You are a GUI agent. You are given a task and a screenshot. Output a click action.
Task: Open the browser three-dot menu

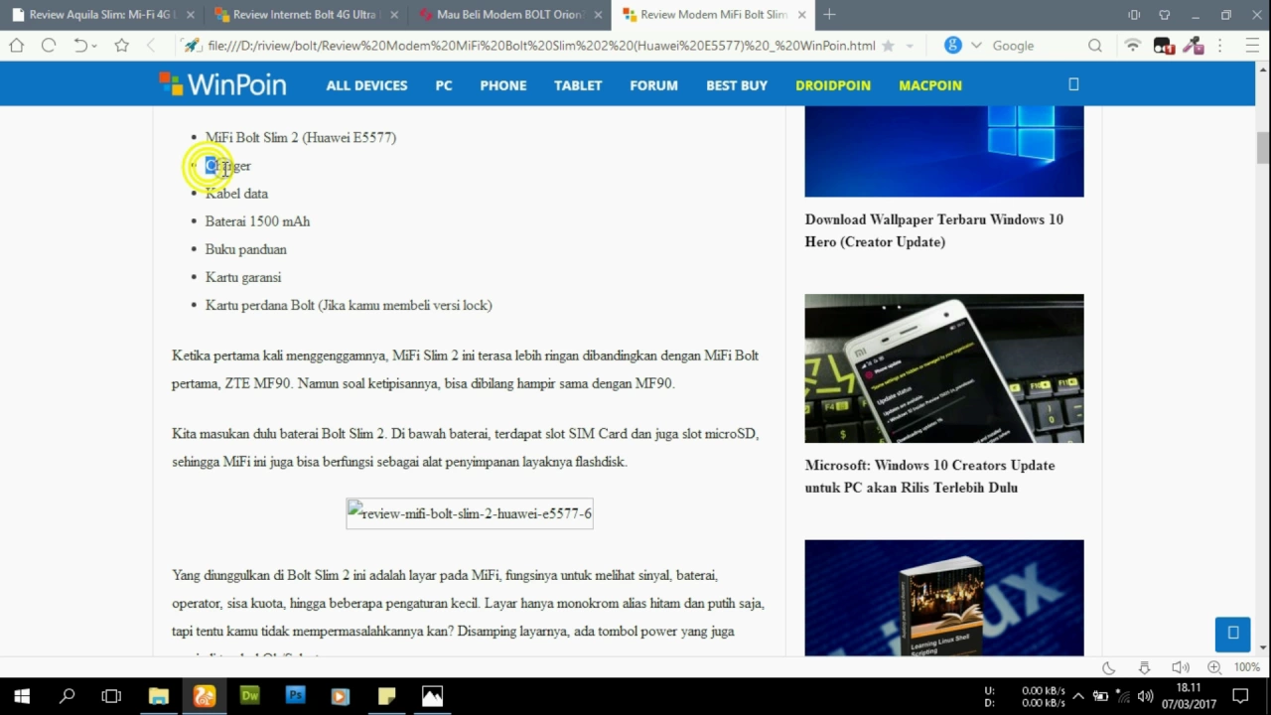click(1220, 46)
